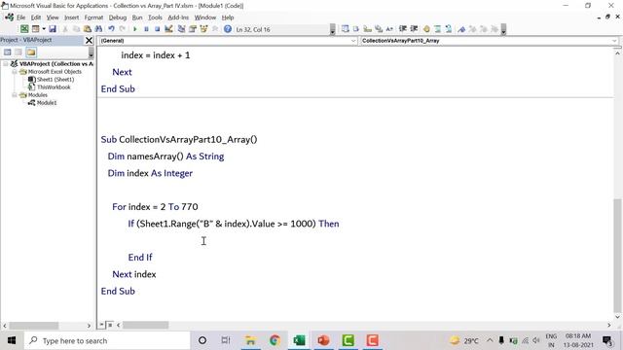Open the File menu

(20, 17)
